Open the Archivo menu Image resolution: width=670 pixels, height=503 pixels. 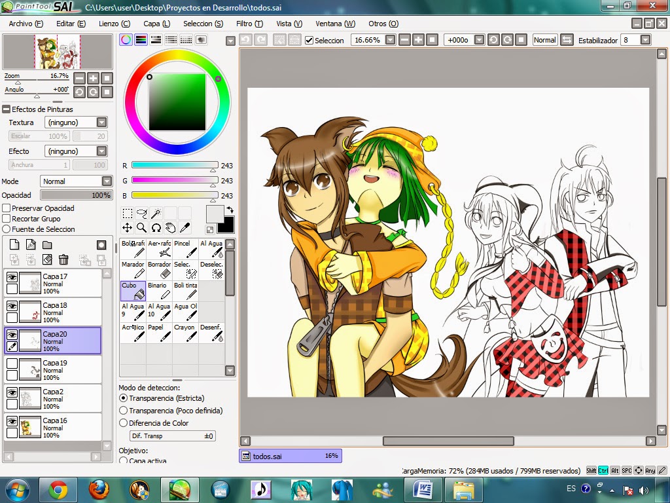tap(26, 24)
